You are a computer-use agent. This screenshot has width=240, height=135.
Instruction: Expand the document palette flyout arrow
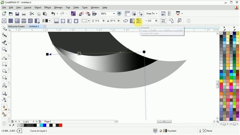click(x=10, y=125)
